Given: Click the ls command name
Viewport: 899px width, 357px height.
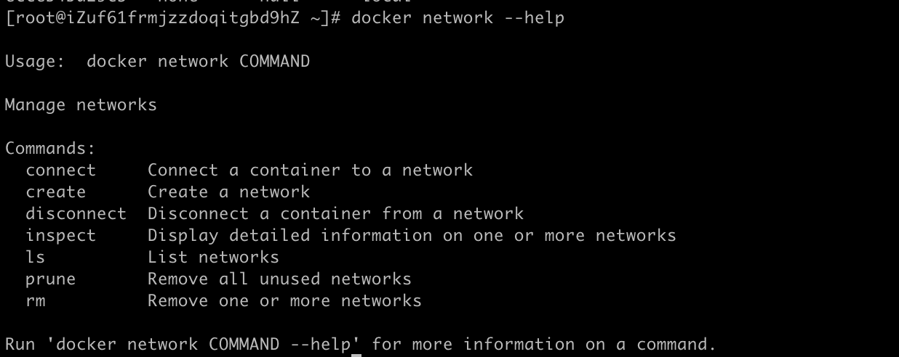Looking at the screenshot, I should (35, 258).
